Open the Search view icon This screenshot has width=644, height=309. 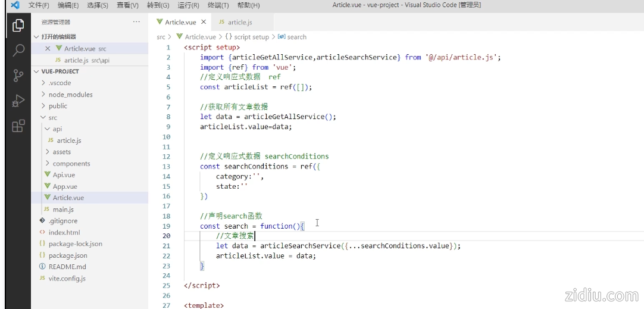click(18, 51)
